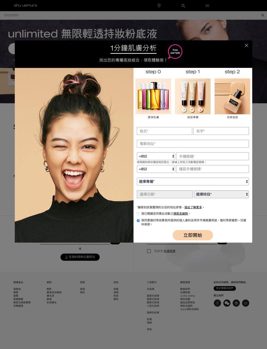Open the 工具配件 footer heading
The height and width of the screenshot is (349, 267).
coord(152,282)
